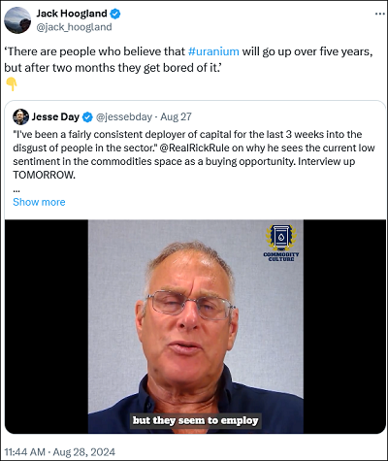Play the embedded interview video
This screenshot has width=388, height=461.
(196, 326)
